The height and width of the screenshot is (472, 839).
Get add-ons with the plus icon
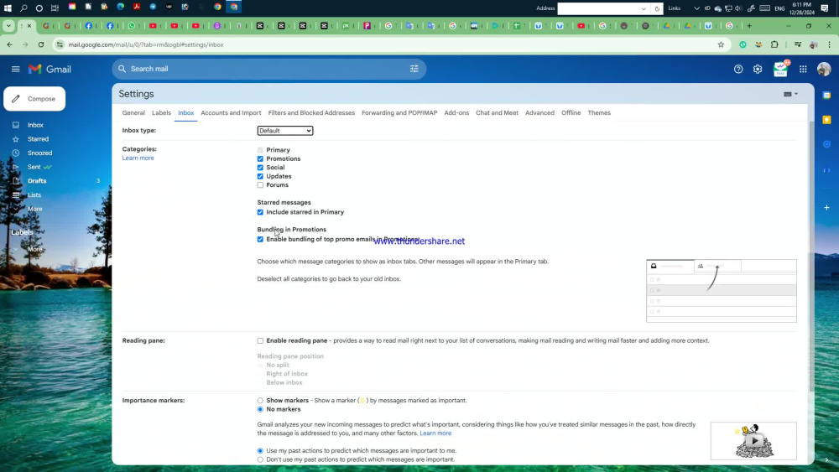click(826, 207)
